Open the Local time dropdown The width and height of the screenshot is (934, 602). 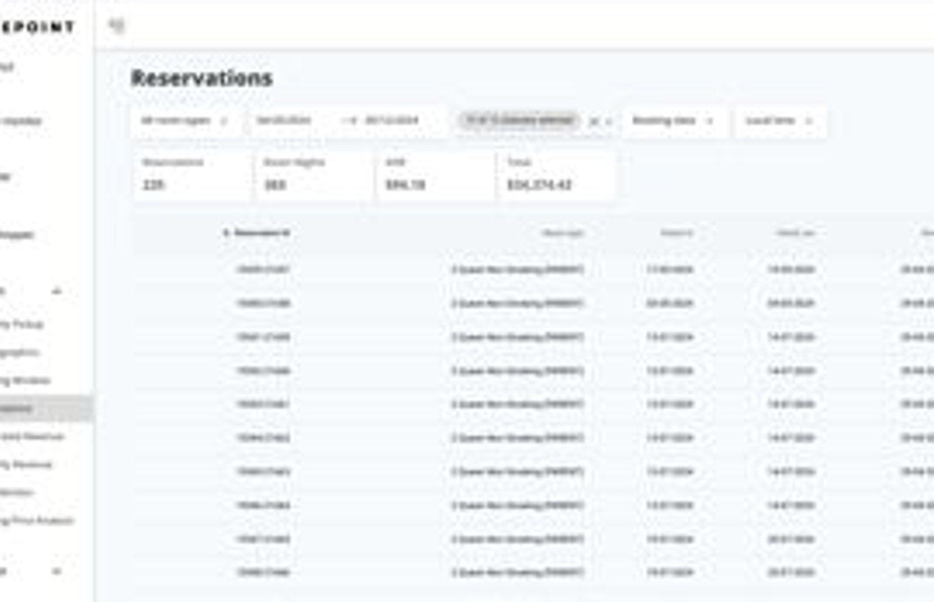pos(779,121)
